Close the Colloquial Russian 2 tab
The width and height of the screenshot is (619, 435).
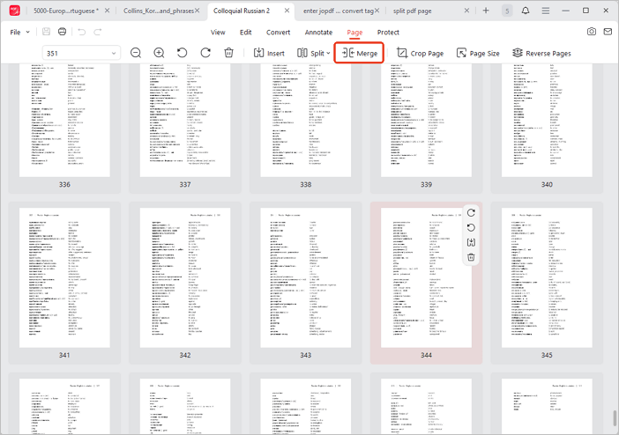click(x=287, y=11)
